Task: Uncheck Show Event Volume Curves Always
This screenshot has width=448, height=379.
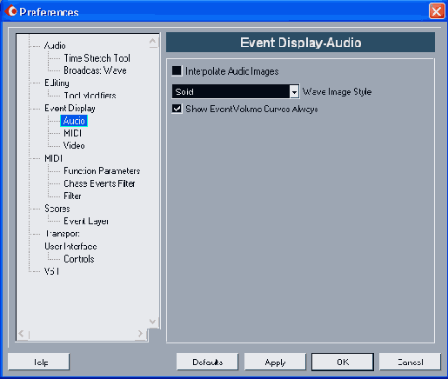Action: pos(177,109)
